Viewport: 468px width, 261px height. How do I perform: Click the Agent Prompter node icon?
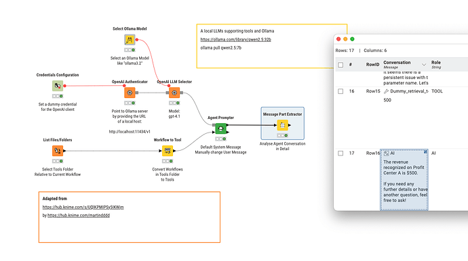coord(220,128)
